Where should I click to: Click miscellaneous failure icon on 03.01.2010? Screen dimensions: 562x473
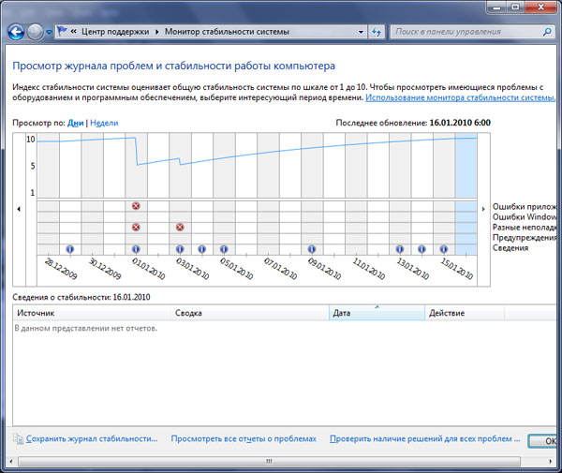click(x=180, y=228)
